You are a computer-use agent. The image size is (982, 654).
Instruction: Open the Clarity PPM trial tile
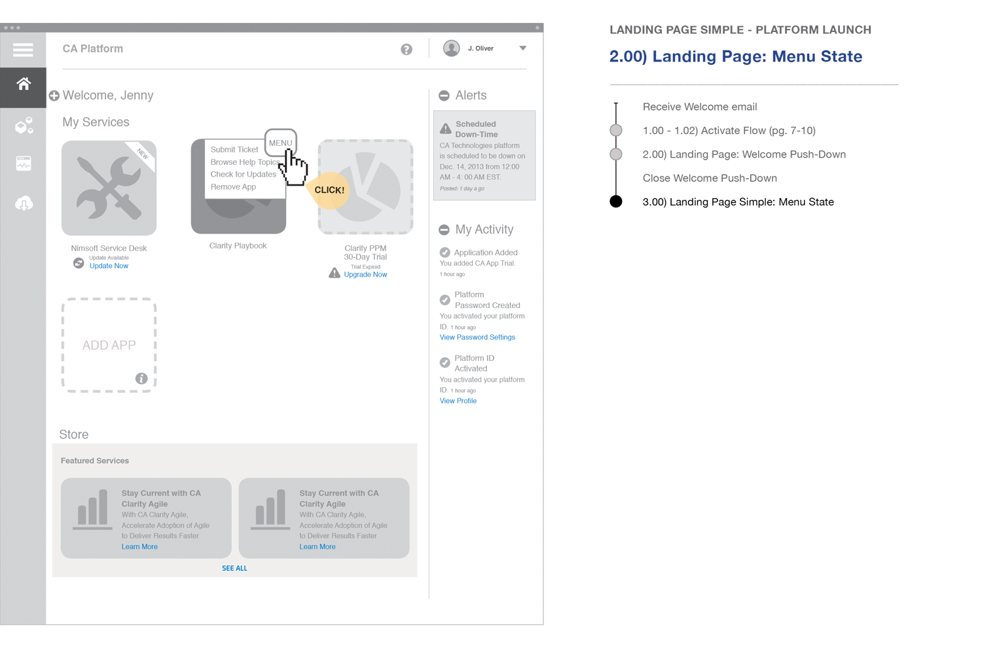pyautogui.click(x=365, y=187)
